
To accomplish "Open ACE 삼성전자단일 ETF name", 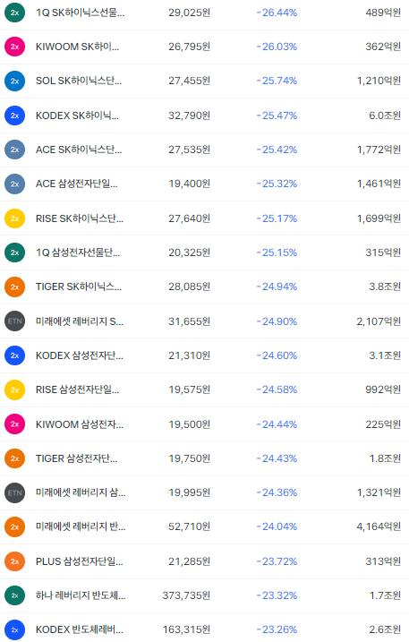I will point(77,184).
